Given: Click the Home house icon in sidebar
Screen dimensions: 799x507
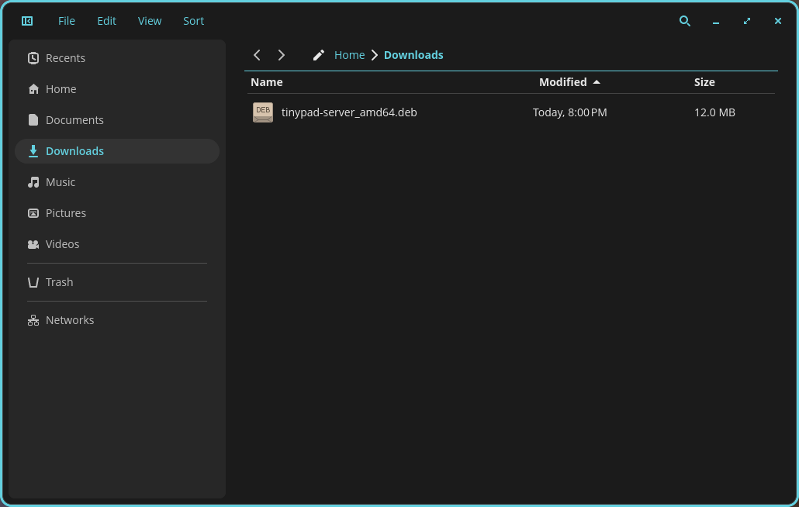Looking at the screenshot, I should (33, 89).
